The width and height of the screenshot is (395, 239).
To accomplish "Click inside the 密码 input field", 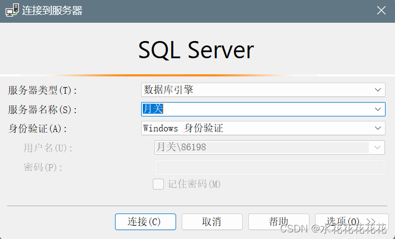I will pos(269,167).
